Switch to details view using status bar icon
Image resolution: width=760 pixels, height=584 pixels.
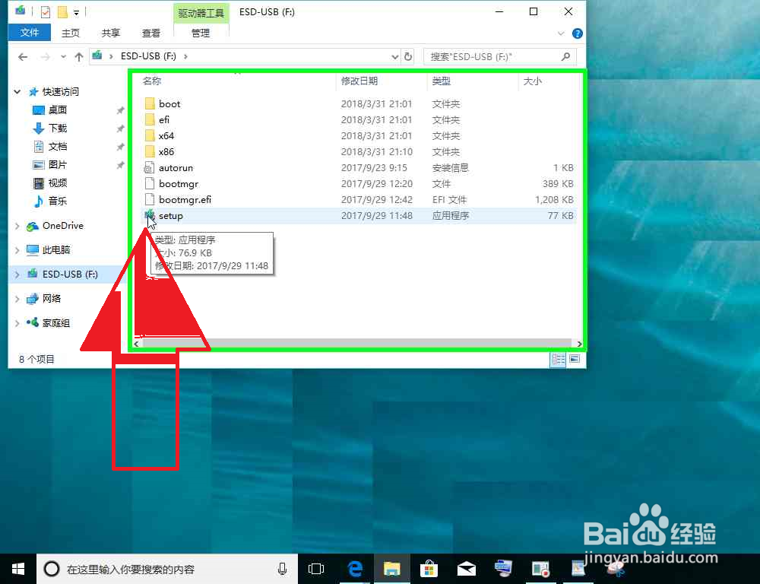pos(558,359)
